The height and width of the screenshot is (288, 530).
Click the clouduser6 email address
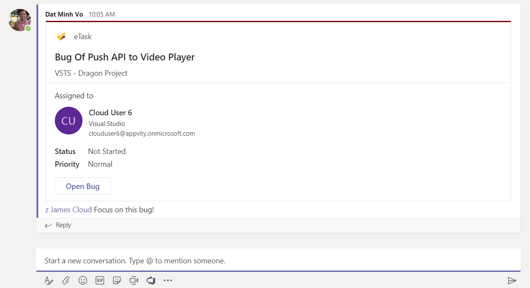click(142, 133)
